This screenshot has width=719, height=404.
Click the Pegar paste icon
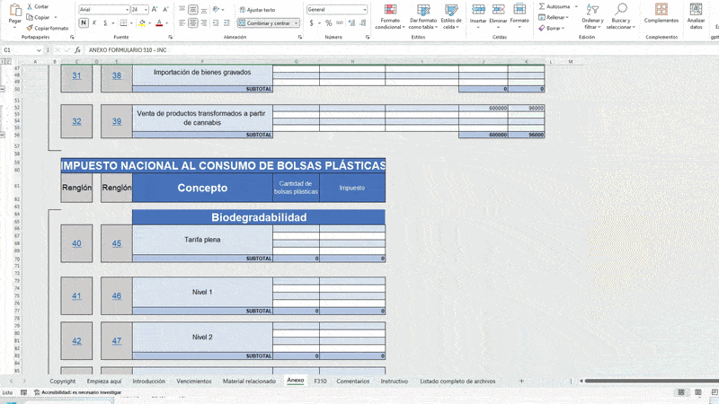14,13
